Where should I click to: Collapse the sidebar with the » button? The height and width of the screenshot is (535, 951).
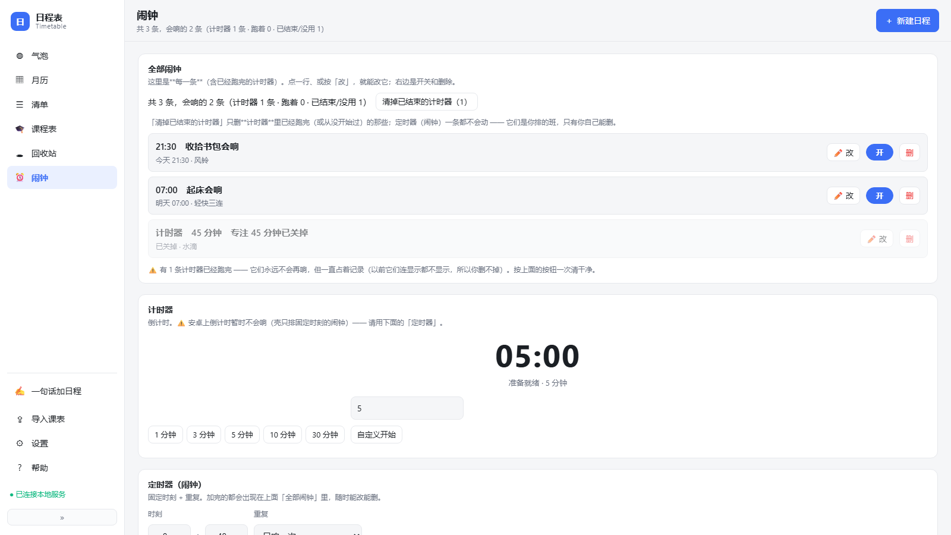click(x=62, y=518)
